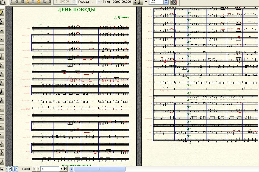
Task: Click the tempo field showing 120
Action: point(156,2)
